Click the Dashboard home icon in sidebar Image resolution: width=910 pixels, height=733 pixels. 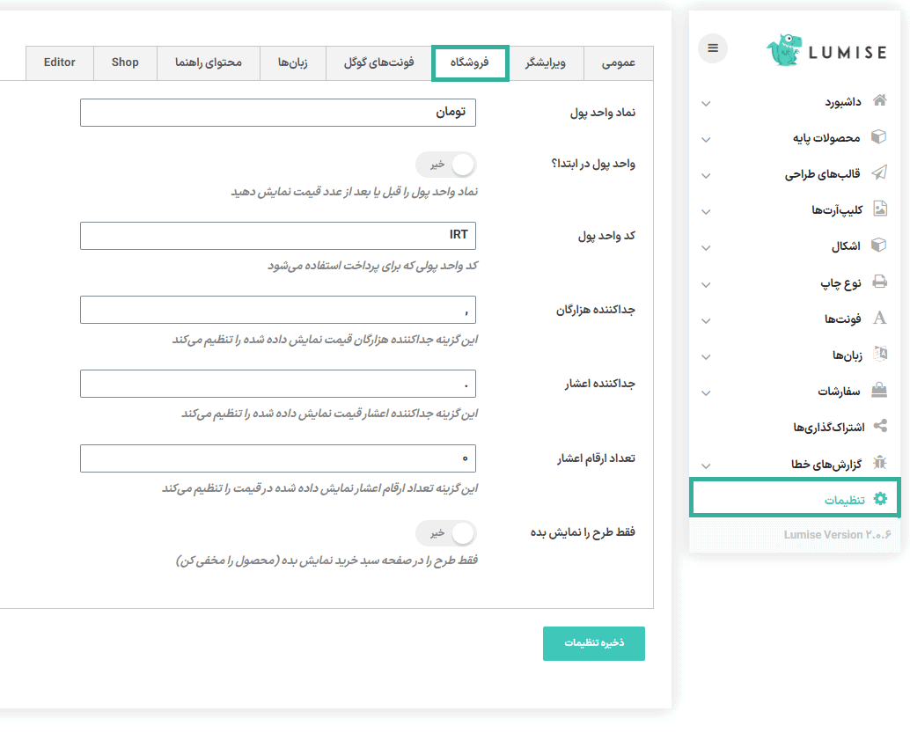pos(878,101)
